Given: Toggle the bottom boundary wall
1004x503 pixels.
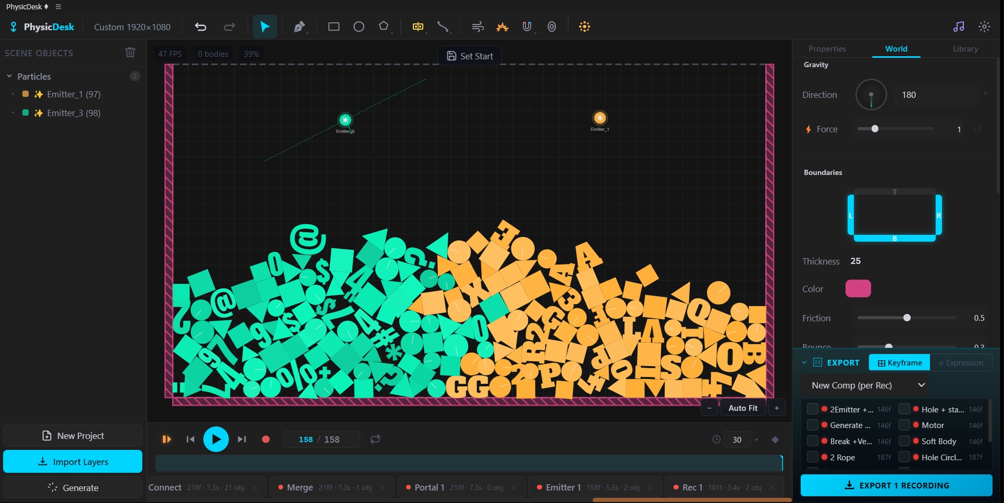Looking at the screenshot, I should [x=895, y=238].
